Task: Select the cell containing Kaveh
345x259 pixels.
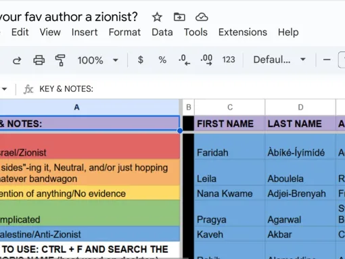Action: coord(230,234)
